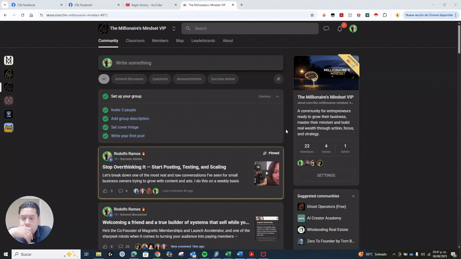Play the Stop Overthinking It video thumbnail
Image resolution: width=461 pixels, height=259 pixels.
click(x=267, y=173)
